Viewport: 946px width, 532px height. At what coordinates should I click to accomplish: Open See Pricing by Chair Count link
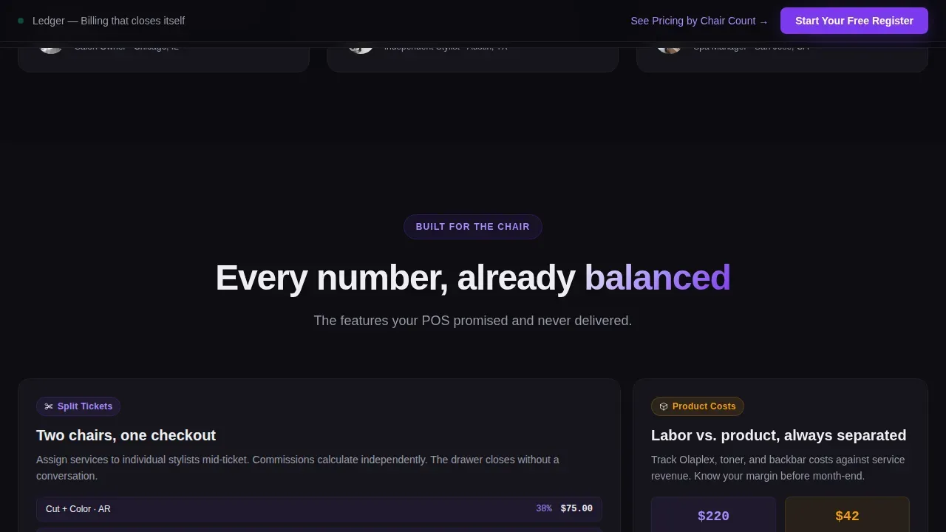[x=699, y=21]
